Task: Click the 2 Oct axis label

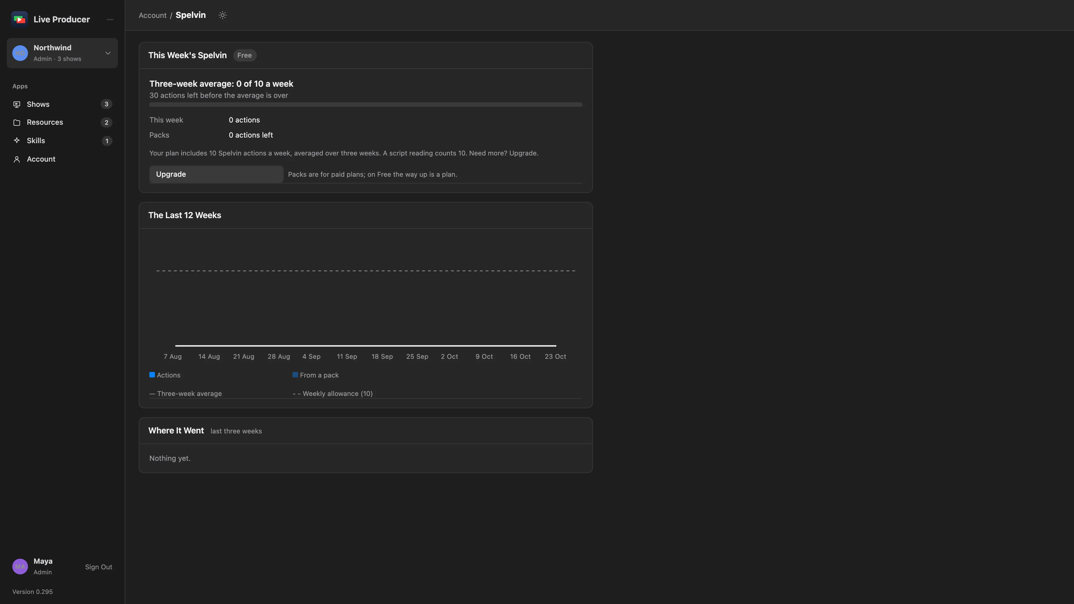Action: (x=449, y=357)
